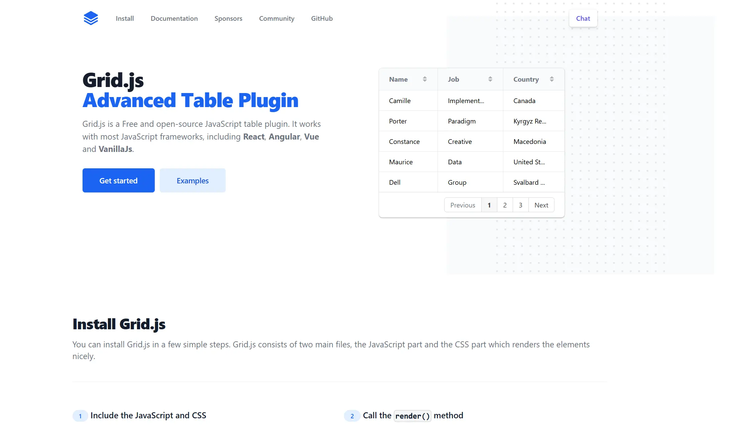Visit the GitHub nav link
Viewport: 740px width, 426px height.
(322, 18)
